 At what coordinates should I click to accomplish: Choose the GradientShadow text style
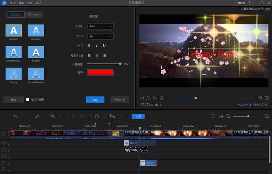coord(14,52)
